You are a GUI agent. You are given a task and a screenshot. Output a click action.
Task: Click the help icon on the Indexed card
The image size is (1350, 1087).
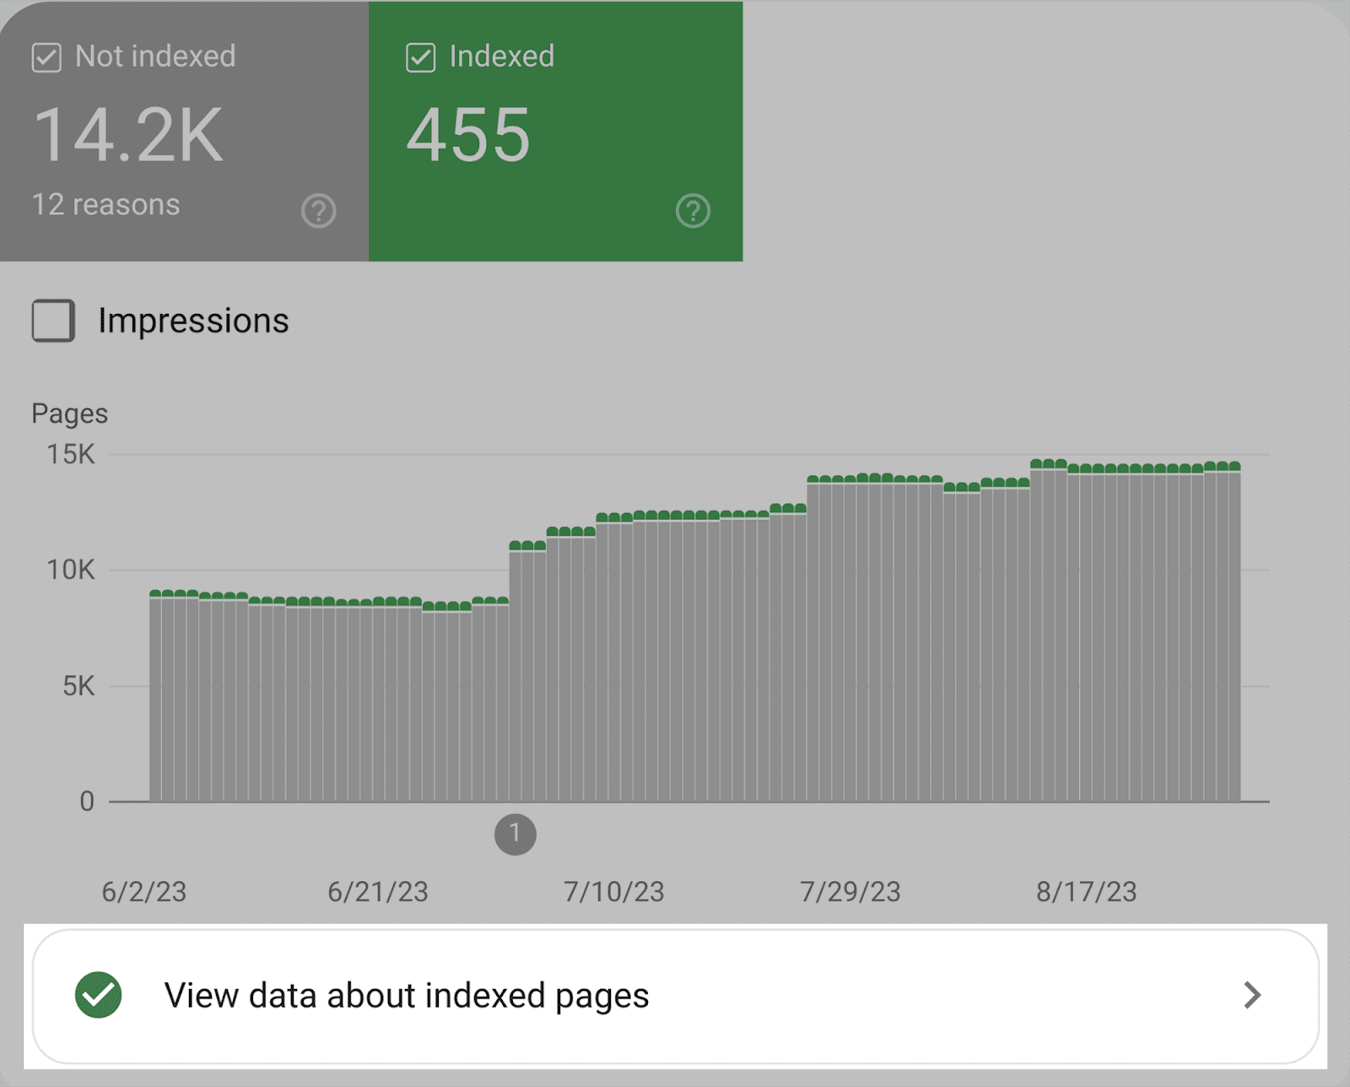[694, 210]
